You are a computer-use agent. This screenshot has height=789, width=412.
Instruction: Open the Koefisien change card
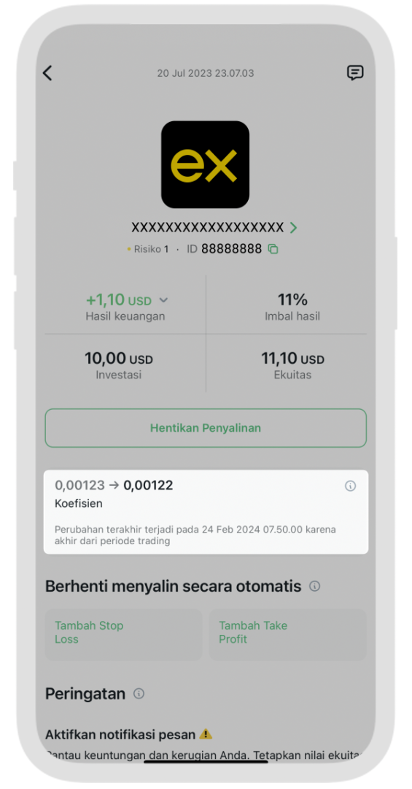click(x=206, y=511)
